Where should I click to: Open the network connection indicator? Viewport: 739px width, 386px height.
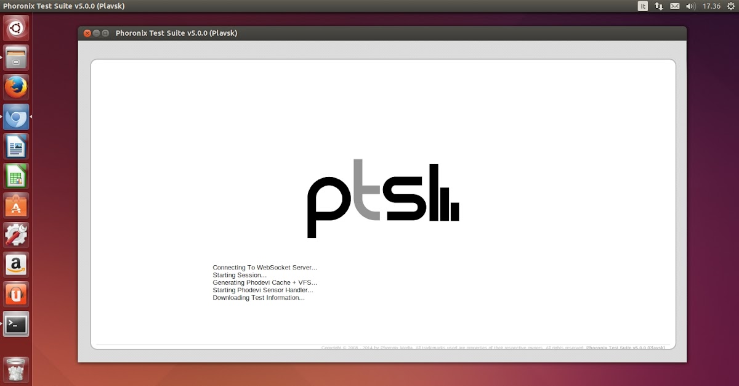pyautogui.click(x=658, y=6)
